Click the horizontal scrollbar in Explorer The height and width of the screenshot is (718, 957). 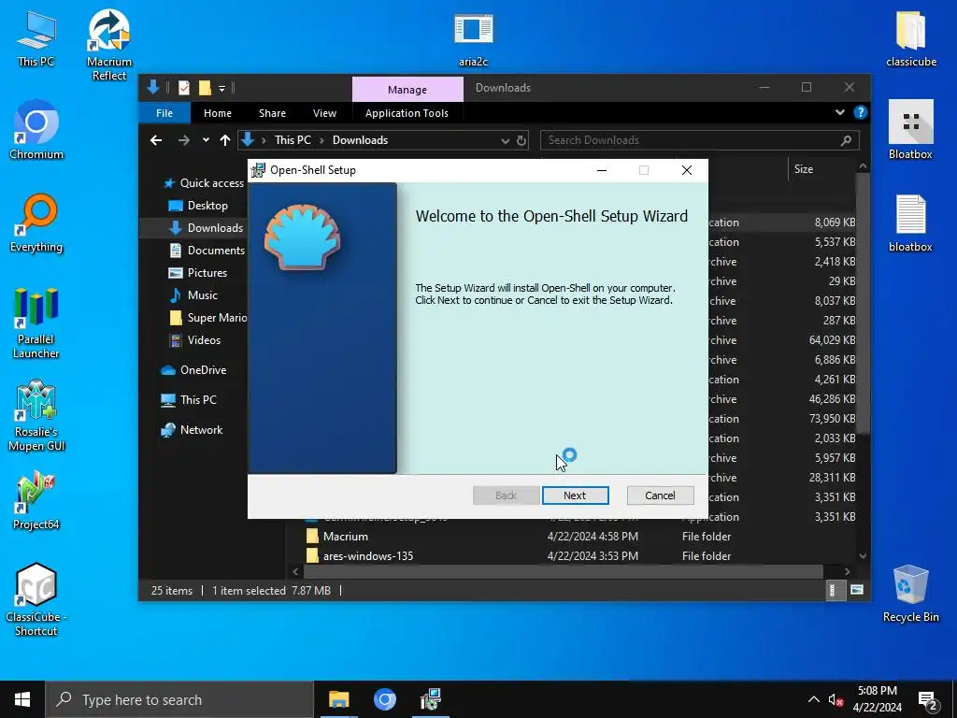564,571
